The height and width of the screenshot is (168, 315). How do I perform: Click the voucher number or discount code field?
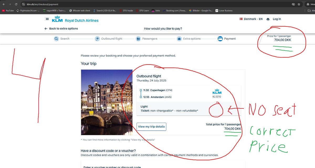pos(163,164)
